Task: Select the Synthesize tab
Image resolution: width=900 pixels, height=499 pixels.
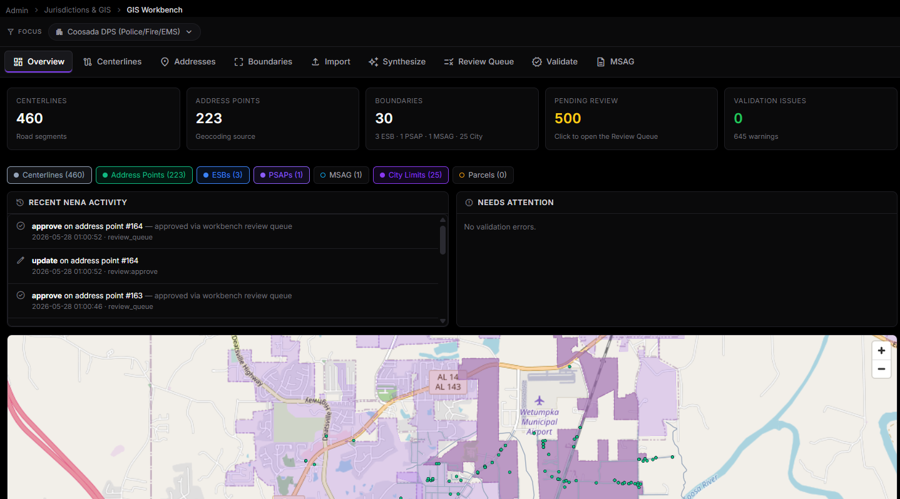Action: pos(397,62)
